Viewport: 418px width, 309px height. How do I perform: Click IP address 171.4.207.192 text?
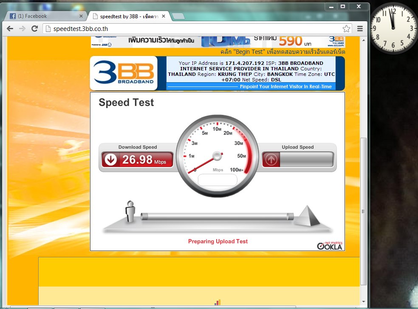tap(244, 63)
